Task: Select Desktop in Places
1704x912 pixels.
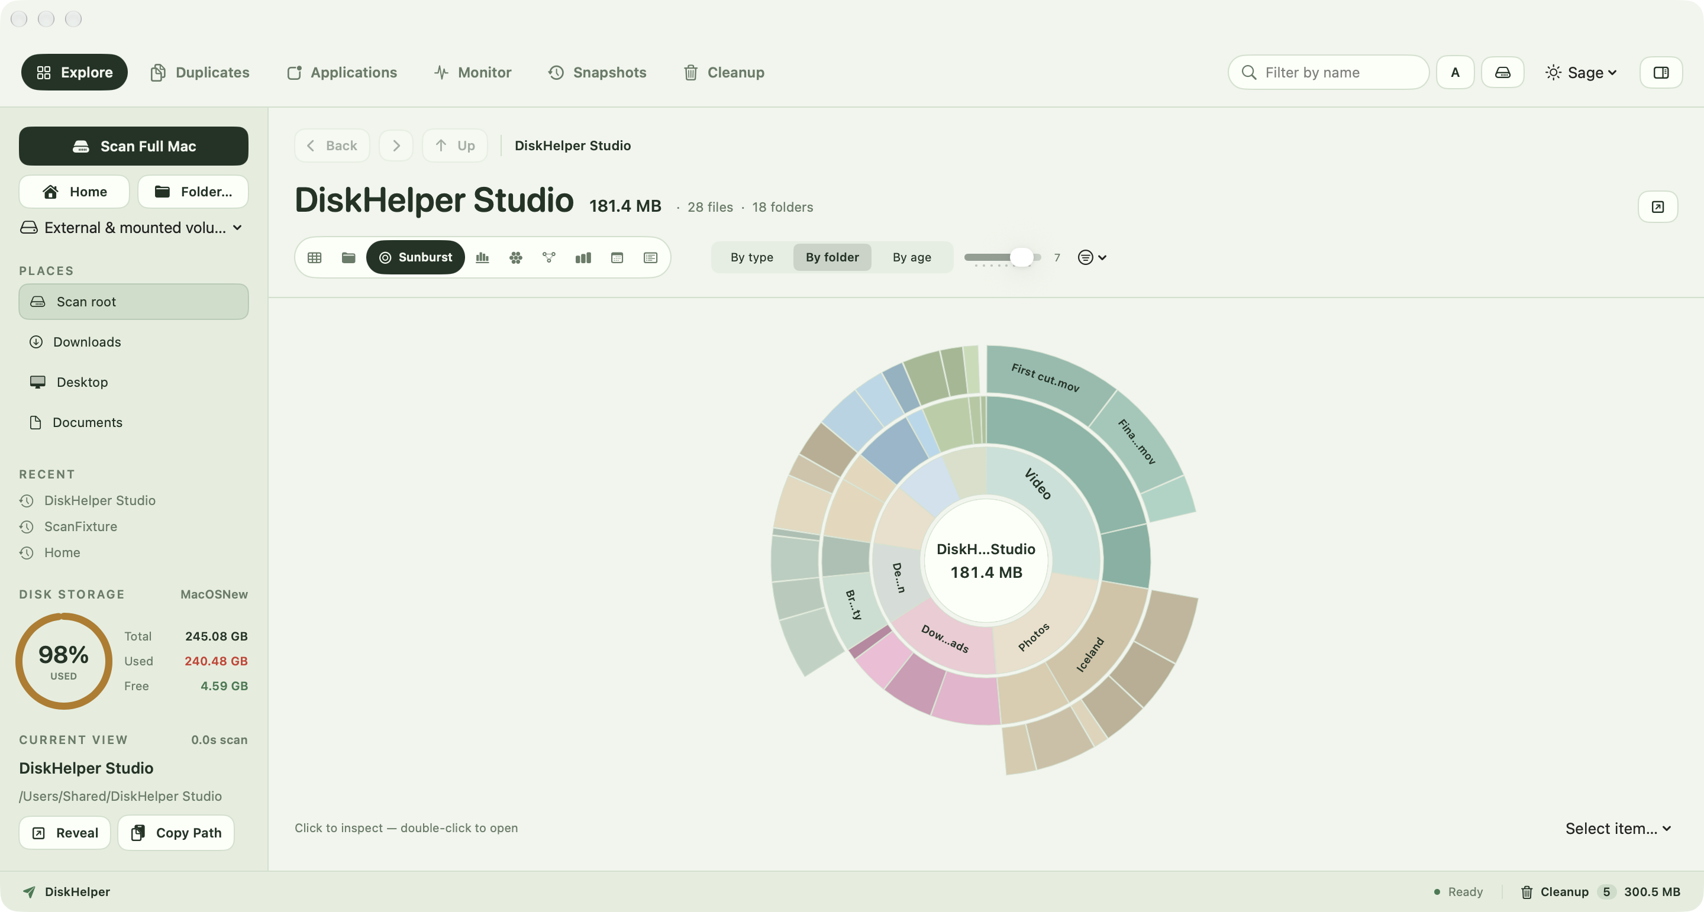Action: pyautogui.click(x=134, y=382)
